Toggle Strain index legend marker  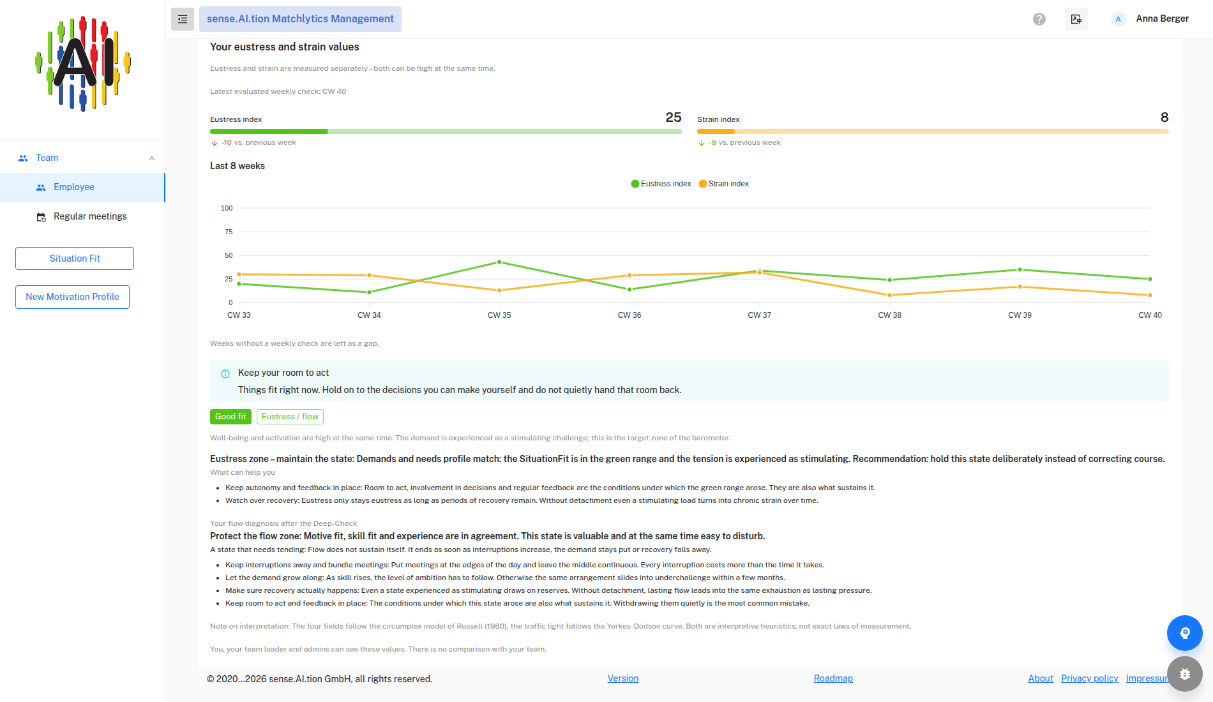click(702, 184)
